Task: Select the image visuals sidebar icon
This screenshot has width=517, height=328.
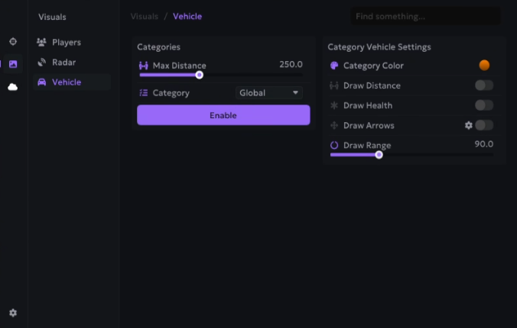Action: point(13,64)
